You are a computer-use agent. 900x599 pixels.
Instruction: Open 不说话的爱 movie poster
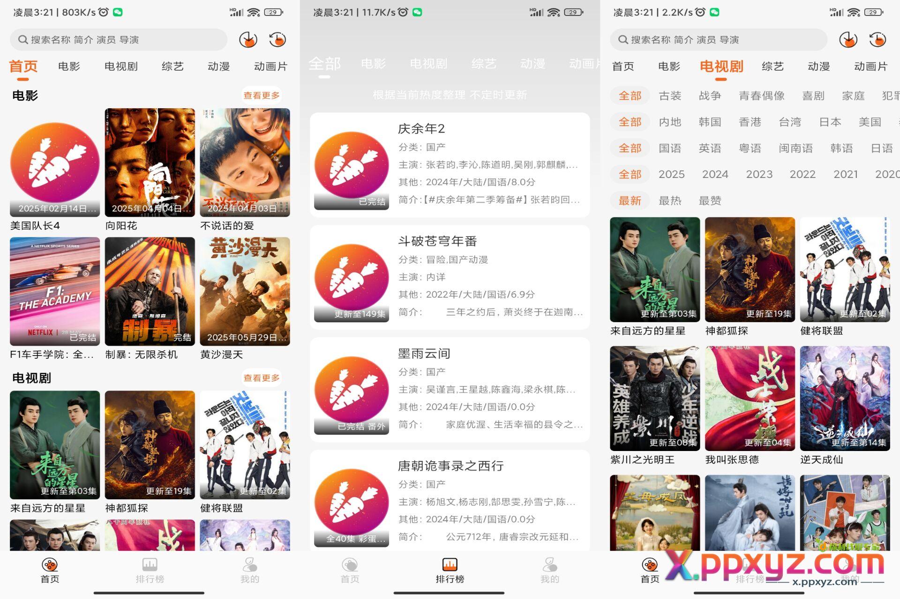tap(245, 163)
